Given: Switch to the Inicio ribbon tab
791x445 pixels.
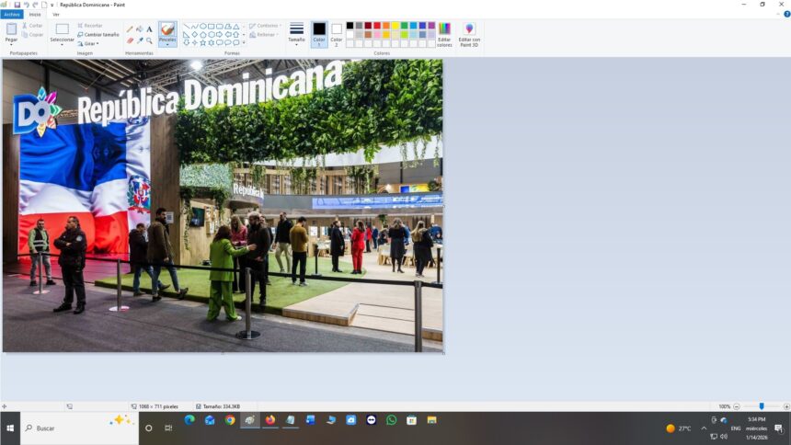Looking at the screenshot, I should [35, 15].
